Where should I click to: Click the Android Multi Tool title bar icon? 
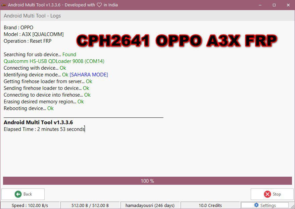pyautogui.click(x=4, y=5)
